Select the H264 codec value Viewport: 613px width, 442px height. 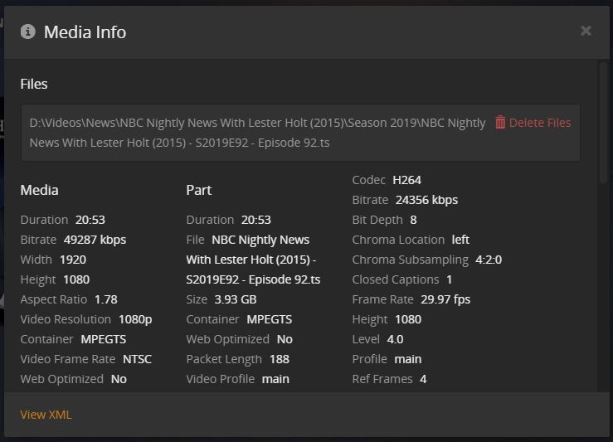(x=407, y=180)
